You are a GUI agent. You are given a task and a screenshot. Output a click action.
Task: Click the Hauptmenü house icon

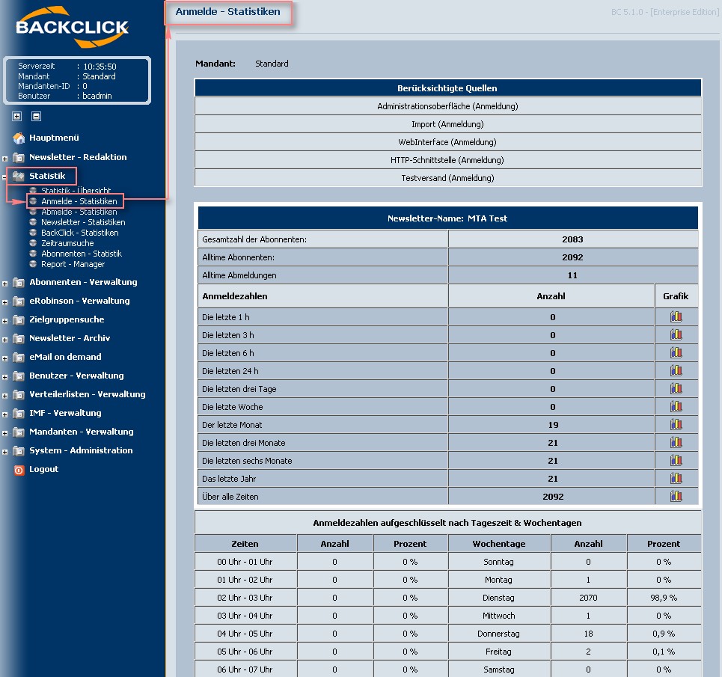(x=19, y=138)
